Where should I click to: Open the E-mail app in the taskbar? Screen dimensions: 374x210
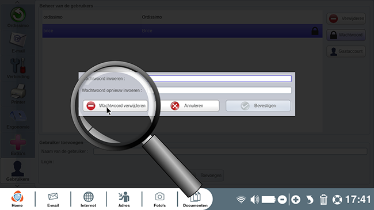tap(53, 200)
